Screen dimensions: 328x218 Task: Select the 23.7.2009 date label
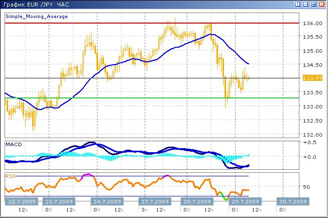59,202
